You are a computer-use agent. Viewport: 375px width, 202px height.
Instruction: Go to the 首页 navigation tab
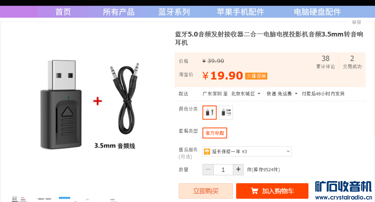pos(63,12)
